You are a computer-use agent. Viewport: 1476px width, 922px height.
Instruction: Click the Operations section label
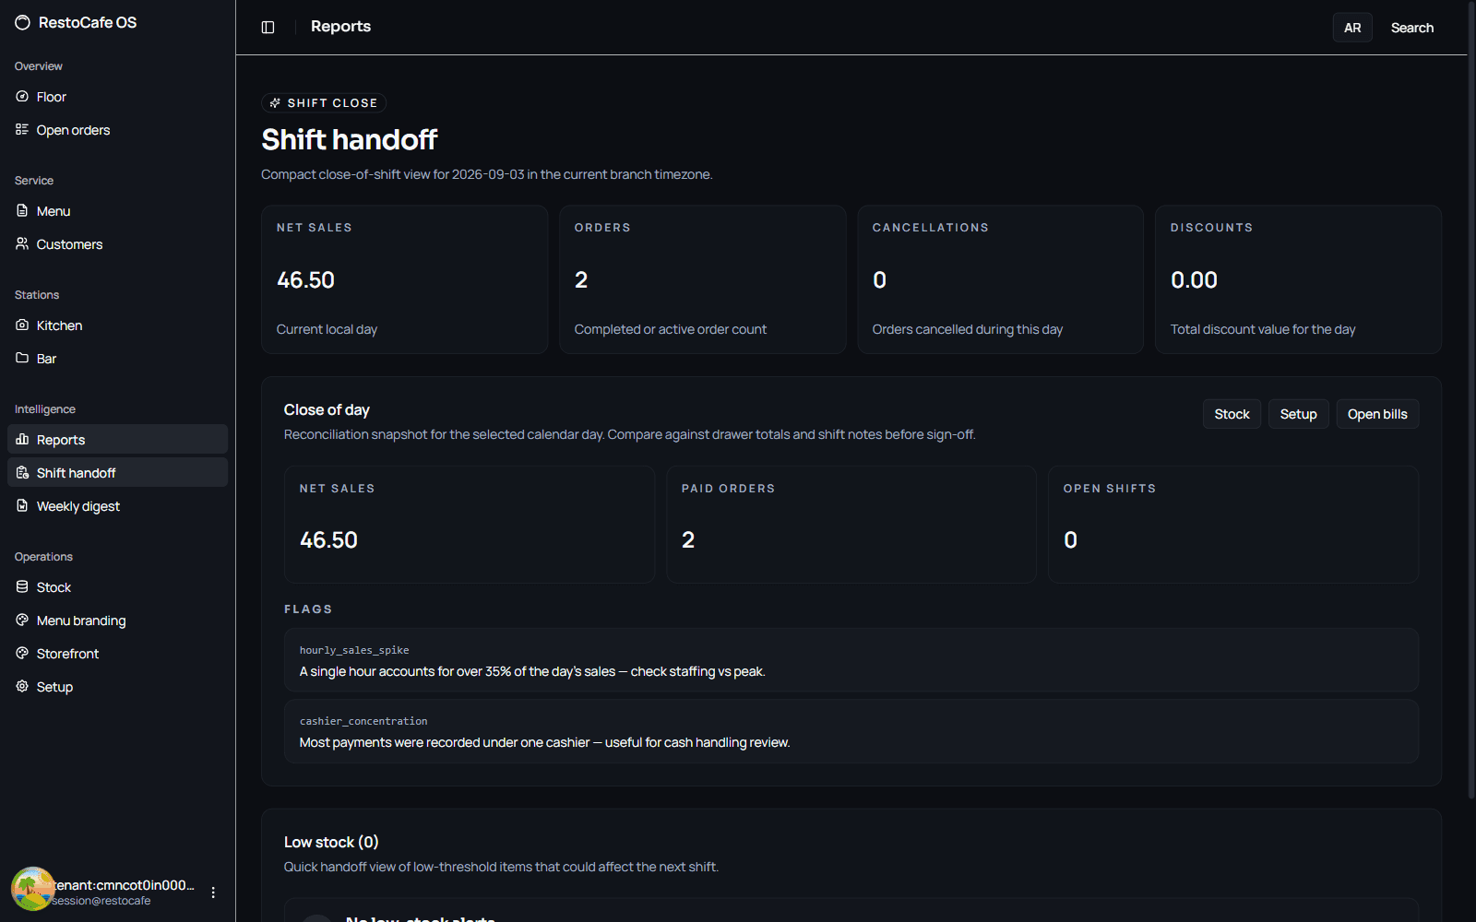[43, 557]
